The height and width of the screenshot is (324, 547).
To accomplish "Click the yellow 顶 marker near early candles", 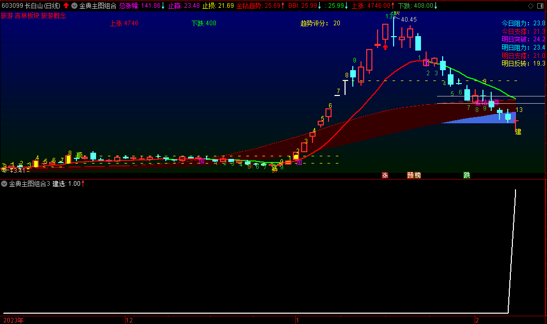I will pyautogui.click(x=80, y=155).
